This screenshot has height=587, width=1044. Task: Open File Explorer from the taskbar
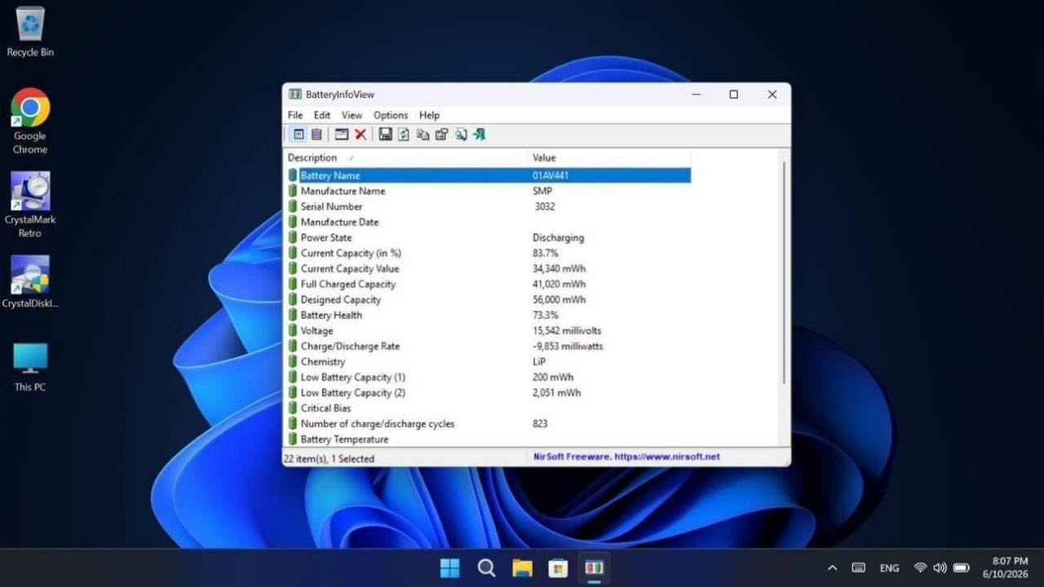[x=522, y=567]
